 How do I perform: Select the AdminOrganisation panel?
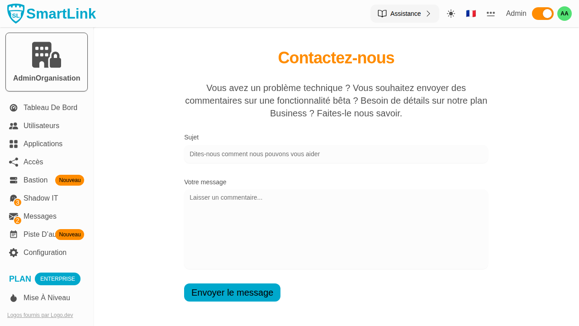point(46,62)
